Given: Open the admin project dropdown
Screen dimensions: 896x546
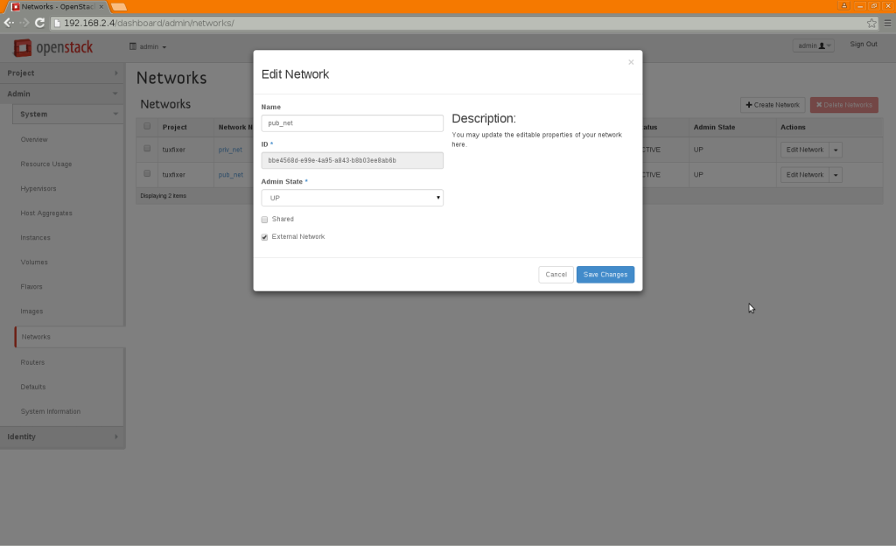Looking at the screenshot, I should point(149,46).
